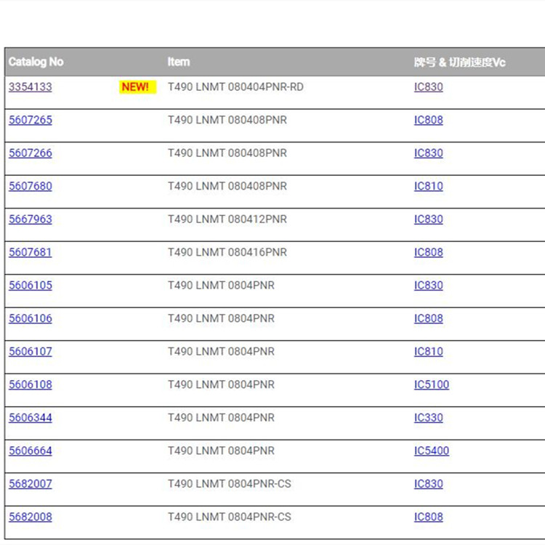Follow the IC5100 grade link
Viewport: 545px width, 545px height.
432,384
